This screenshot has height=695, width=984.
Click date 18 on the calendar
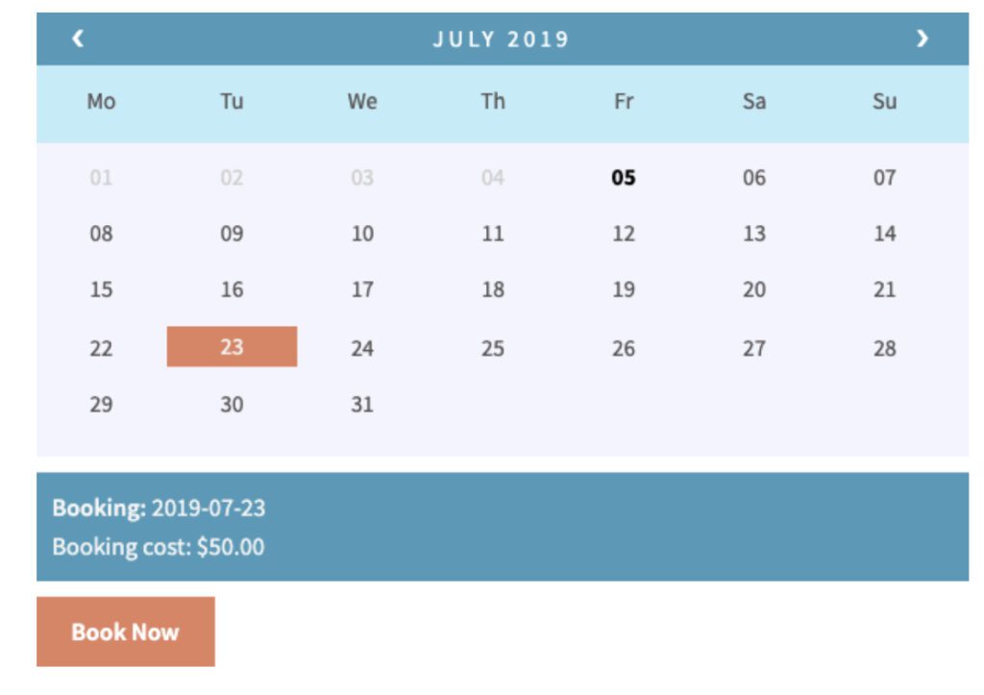[x=493, y=289]
